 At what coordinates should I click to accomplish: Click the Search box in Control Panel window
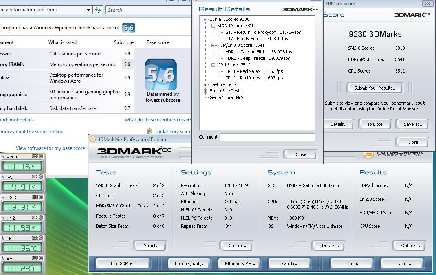coord(148,10)
